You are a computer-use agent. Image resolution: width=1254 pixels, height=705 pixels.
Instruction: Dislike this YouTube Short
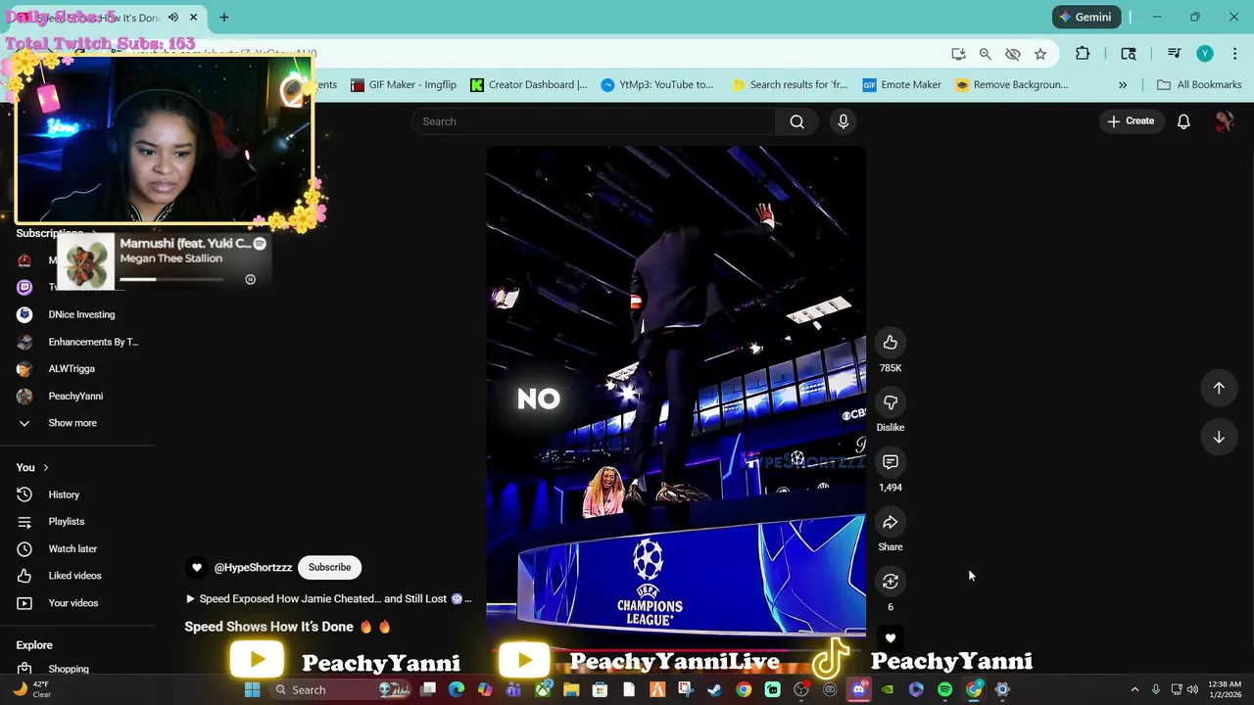(x=890, y=402)
